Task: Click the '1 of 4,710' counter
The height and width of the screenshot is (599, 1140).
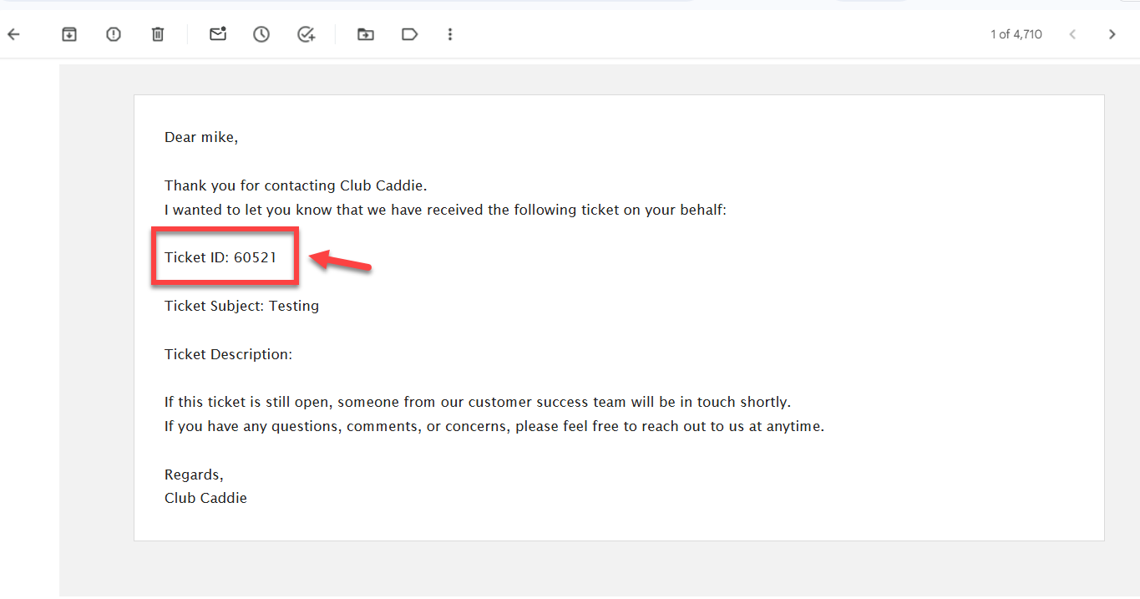Action: click(x=1016, y=34)
